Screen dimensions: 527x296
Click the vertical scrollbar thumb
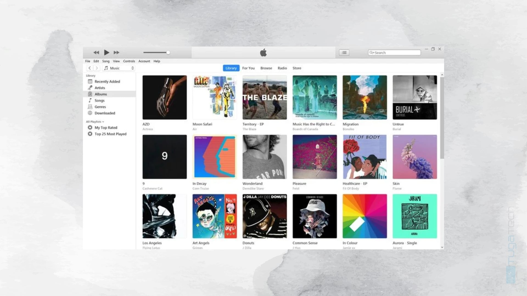(442, 118)
